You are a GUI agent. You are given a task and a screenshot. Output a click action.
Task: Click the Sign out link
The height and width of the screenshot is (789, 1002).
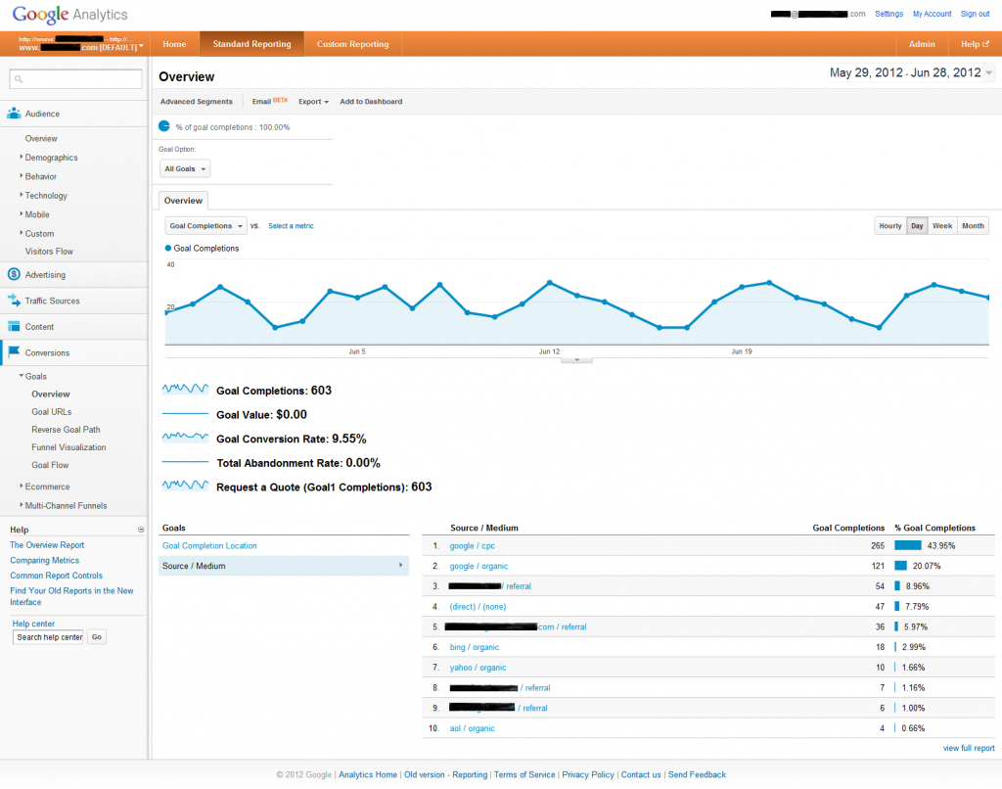(975, 14)
